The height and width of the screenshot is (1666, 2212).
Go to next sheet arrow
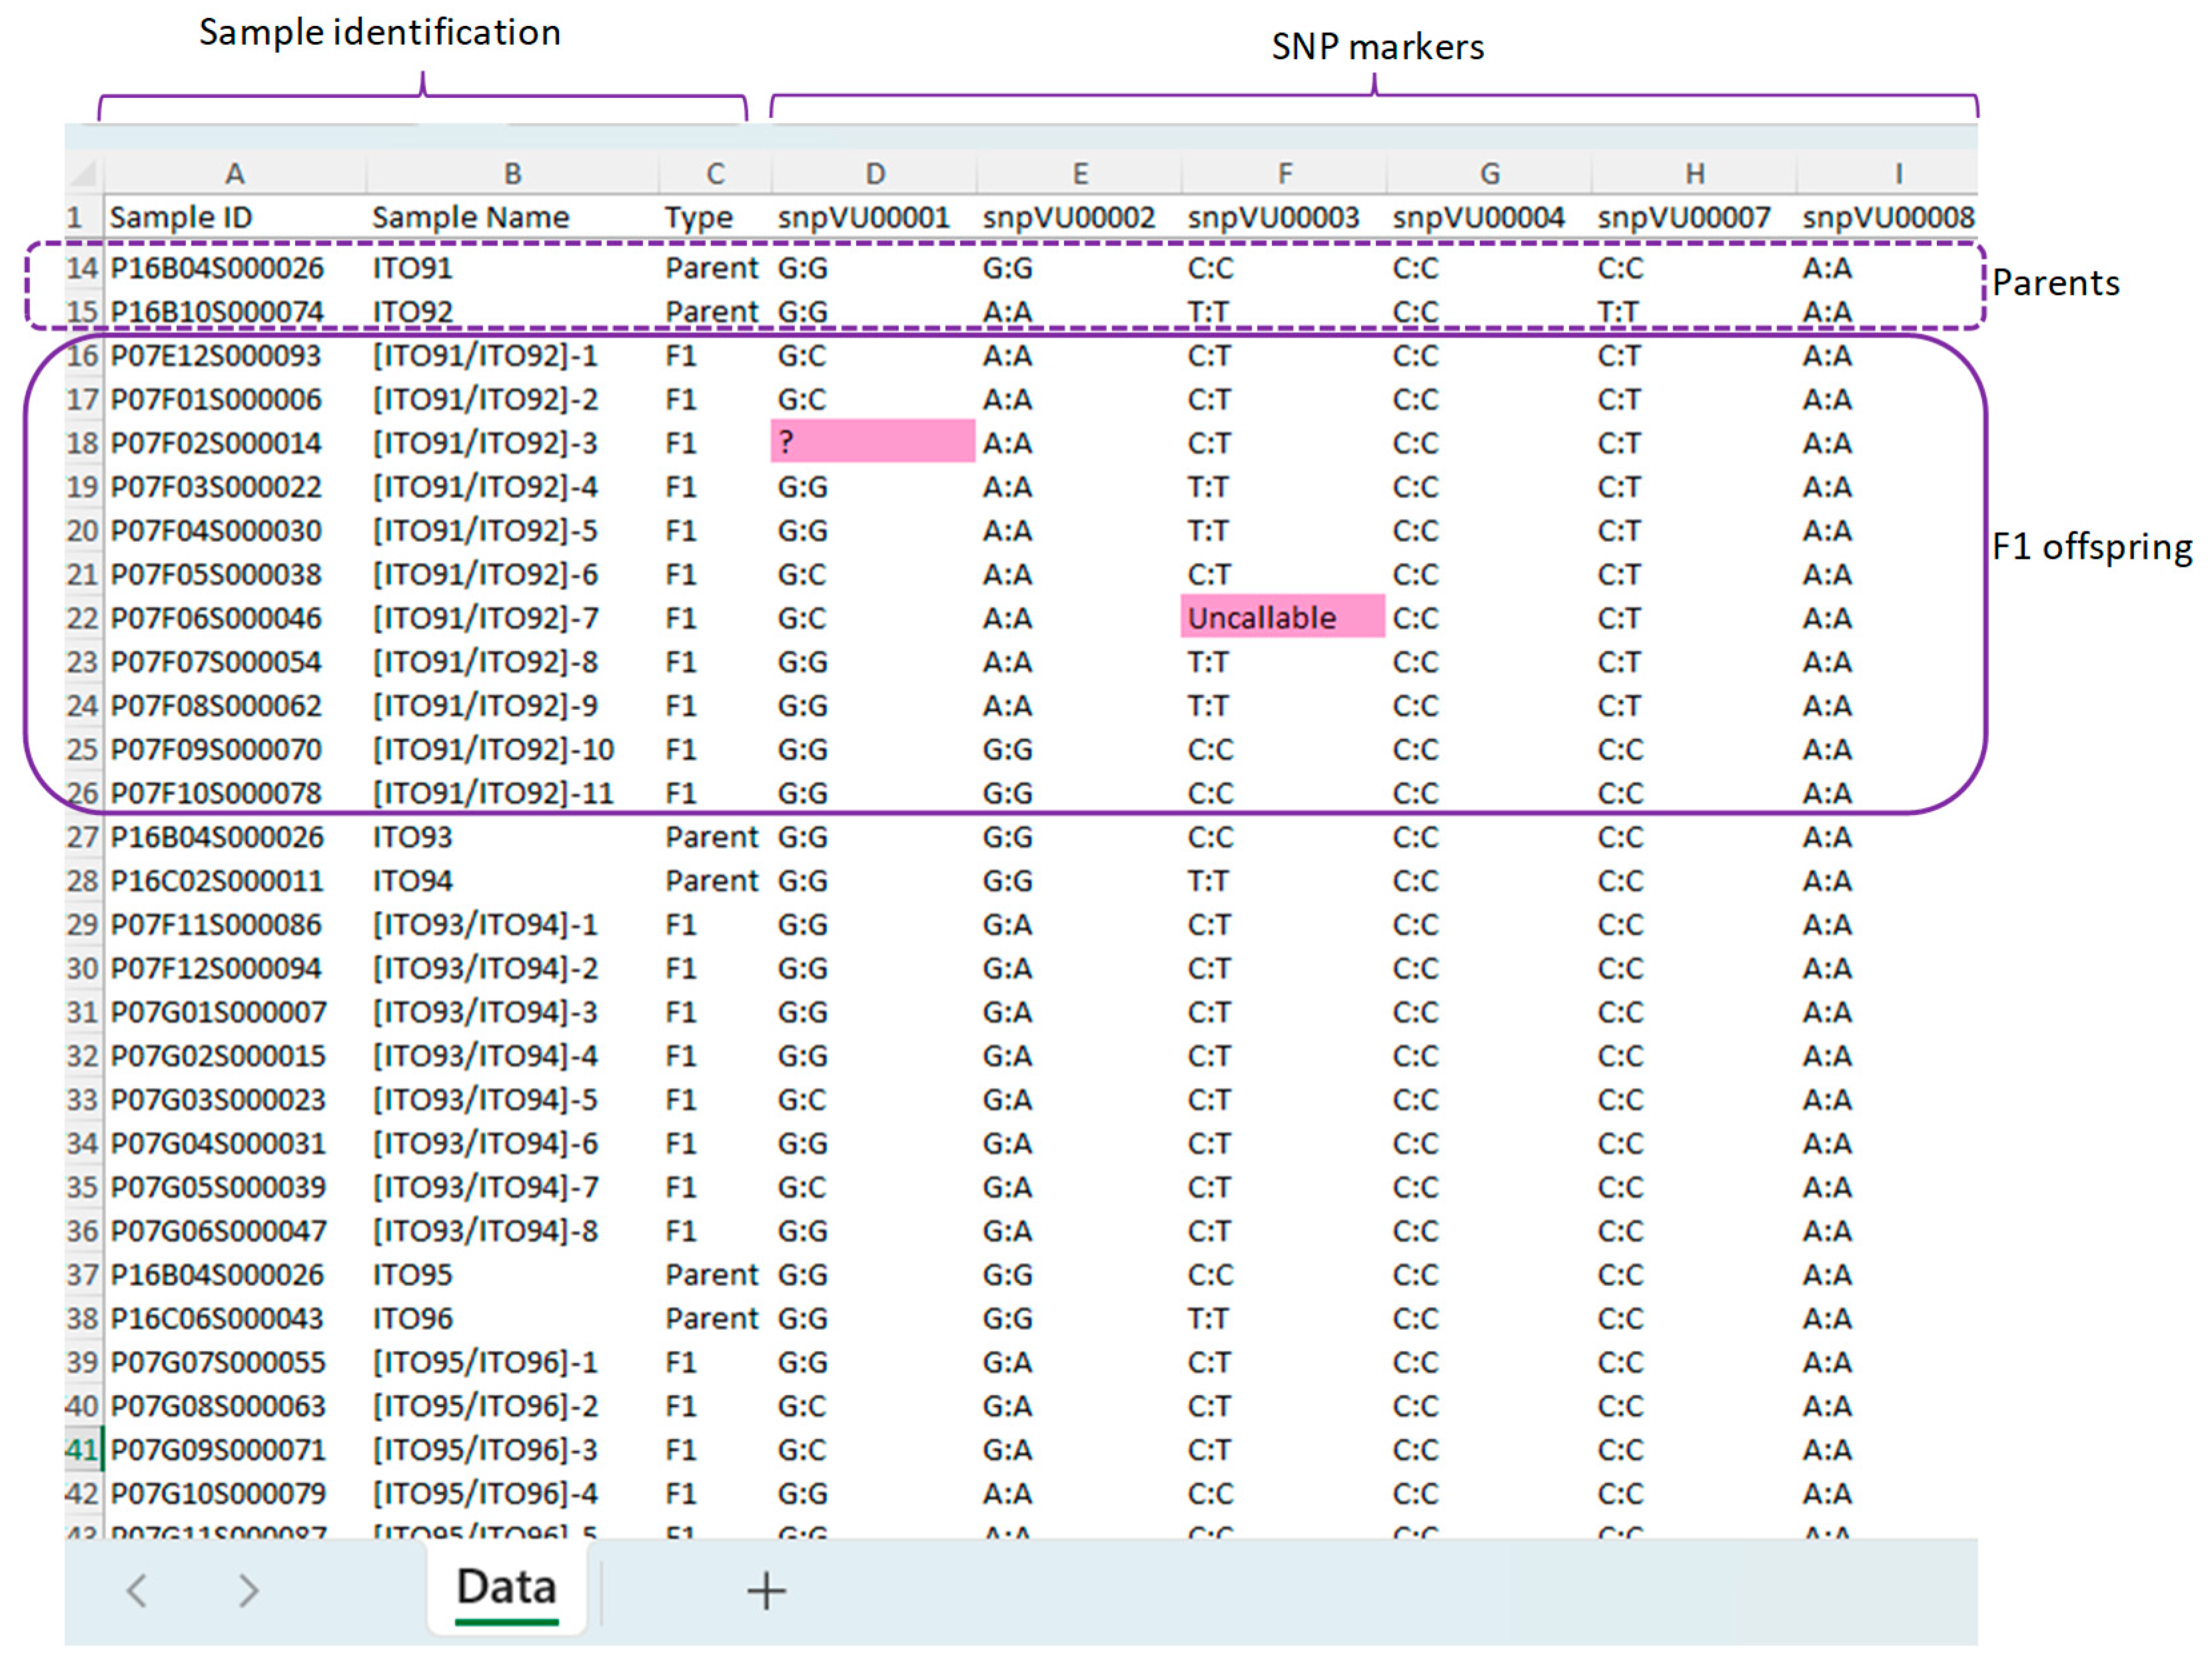248,1590
